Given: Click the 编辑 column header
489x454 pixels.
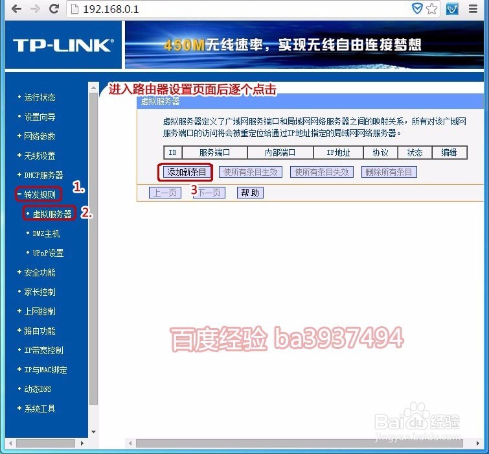Looking at the screenshot, I should [449, 152].
